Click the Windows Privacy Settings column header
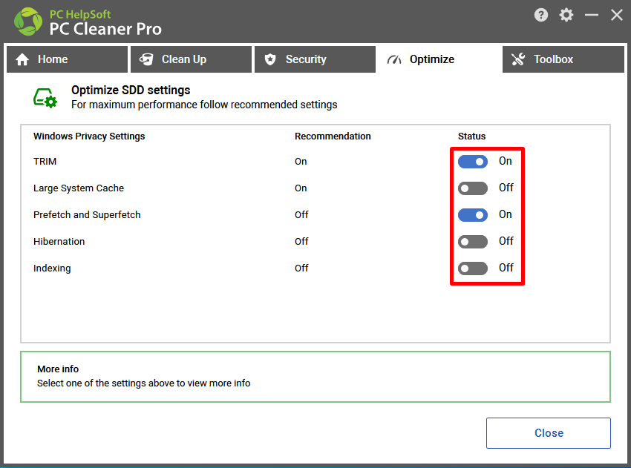The width and height of the screenshot is (631, 468). click(x=89, y=136)
